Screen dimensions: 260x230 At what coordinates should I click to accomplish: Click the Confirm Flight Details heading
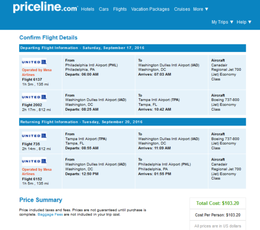pos(48,38)
